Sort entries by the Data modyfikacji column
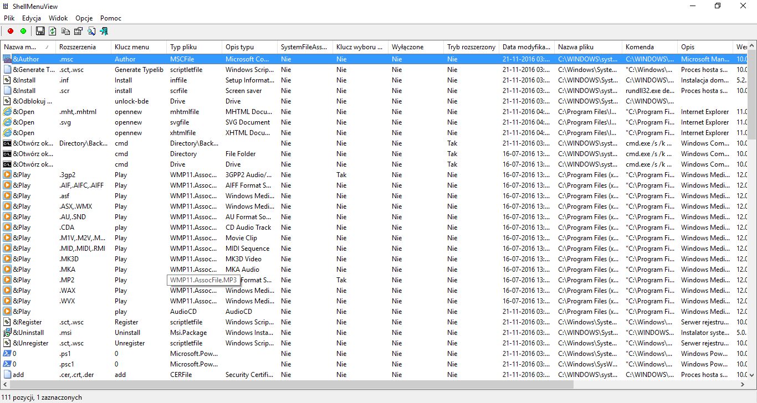The height and width of the screenshot is (403, 757). click(x=525, y=46)
